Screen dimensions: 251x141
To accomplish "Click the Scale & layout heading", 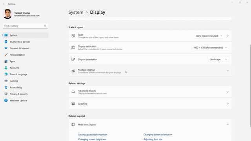I will coord(76,27).
